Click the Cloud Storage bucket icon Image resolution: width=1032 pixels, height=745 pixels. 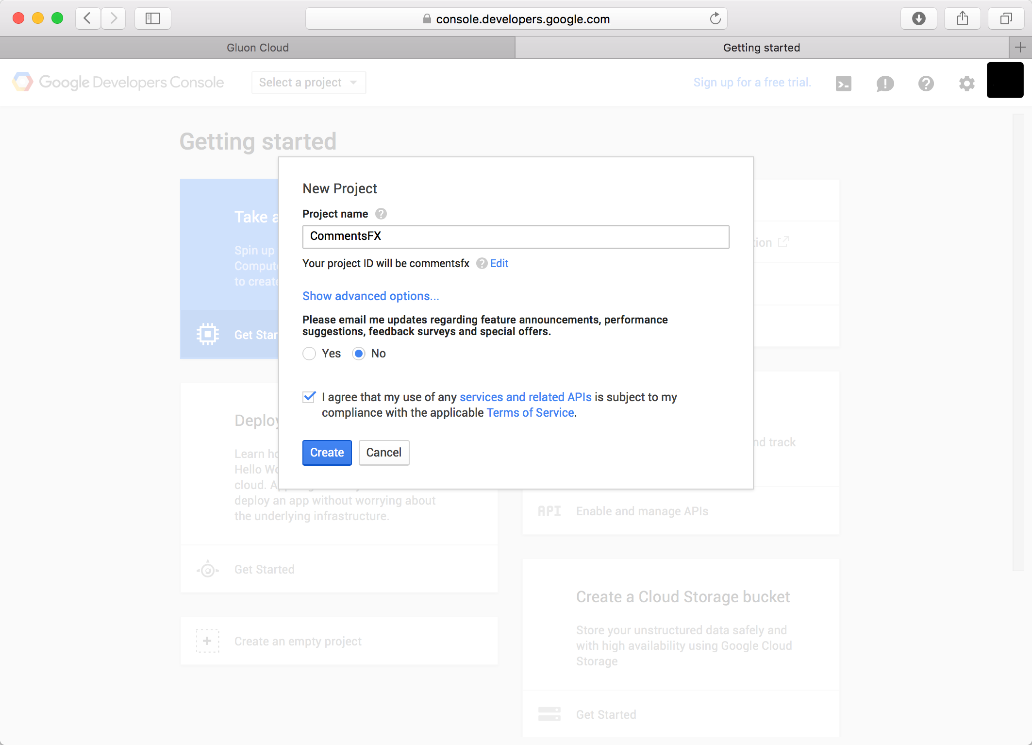pyautogui.click(x=549, y=714)
